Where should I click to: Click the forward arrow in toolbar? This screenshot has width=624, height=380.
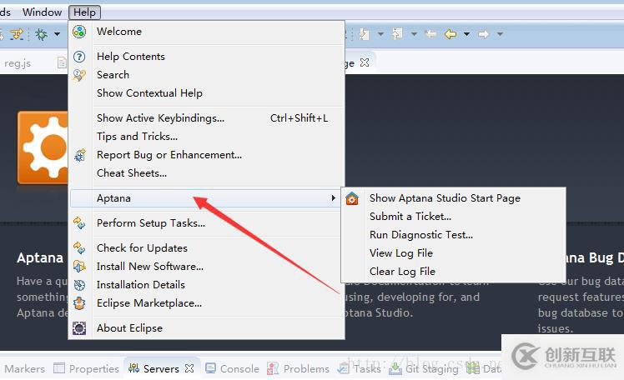click(484, 34)
